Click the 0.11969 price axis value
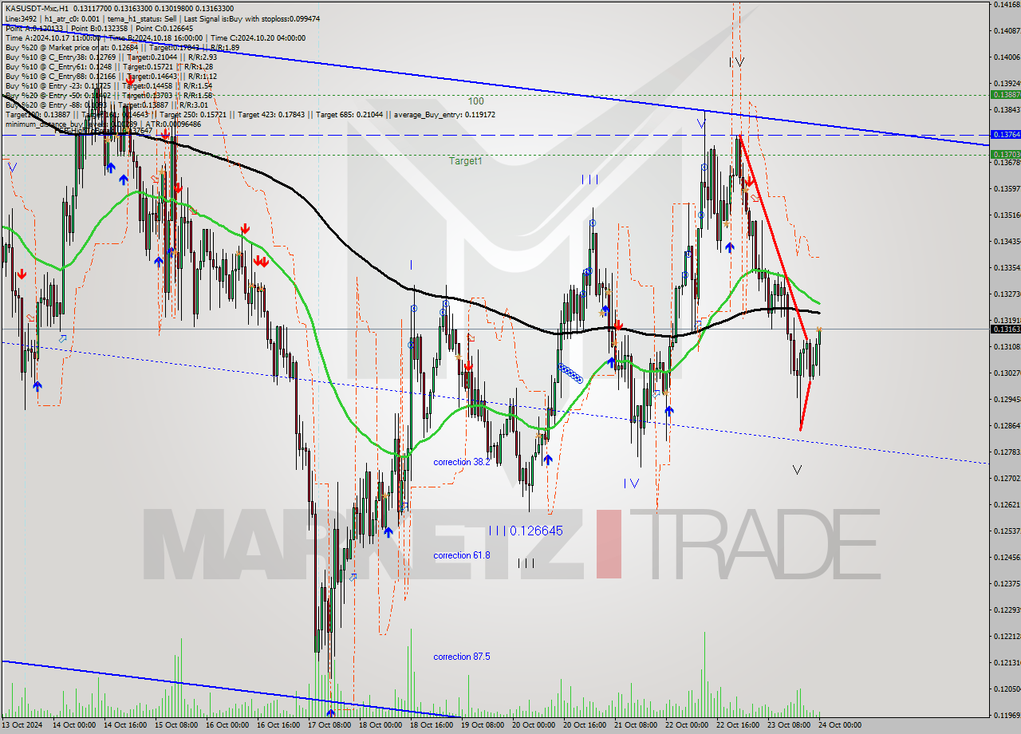 (1006, 715)
